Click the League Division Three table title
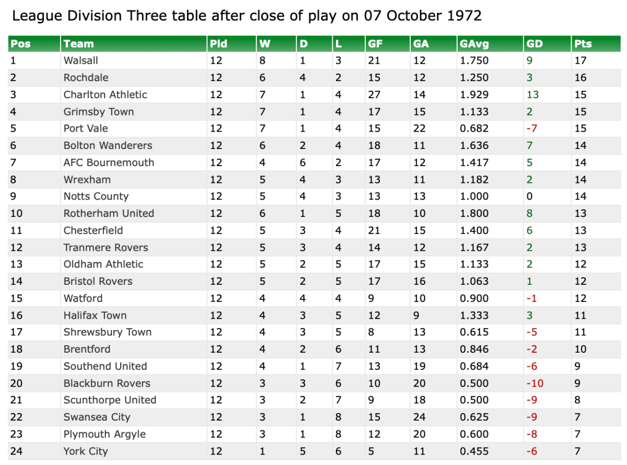 point(247,16)
